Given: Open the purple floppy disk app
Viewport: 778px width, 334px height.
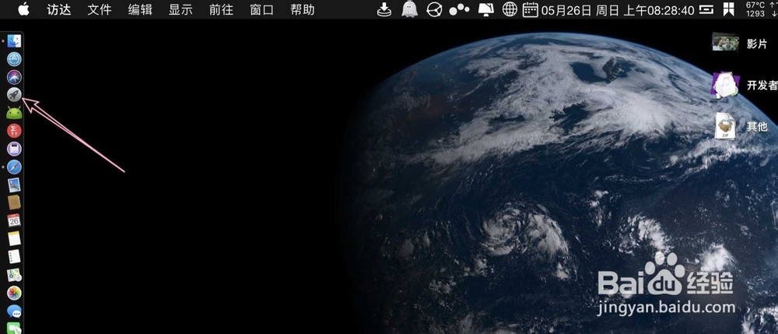Looking at the screenshot, I should 14,149.
